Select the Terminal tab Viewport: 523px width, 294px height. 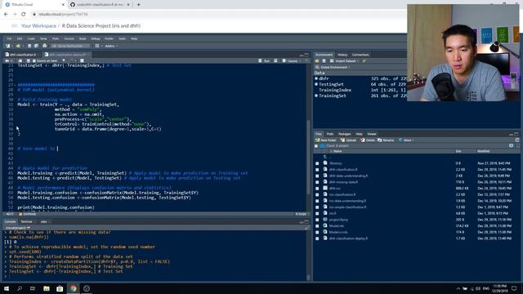coord(26,221)
